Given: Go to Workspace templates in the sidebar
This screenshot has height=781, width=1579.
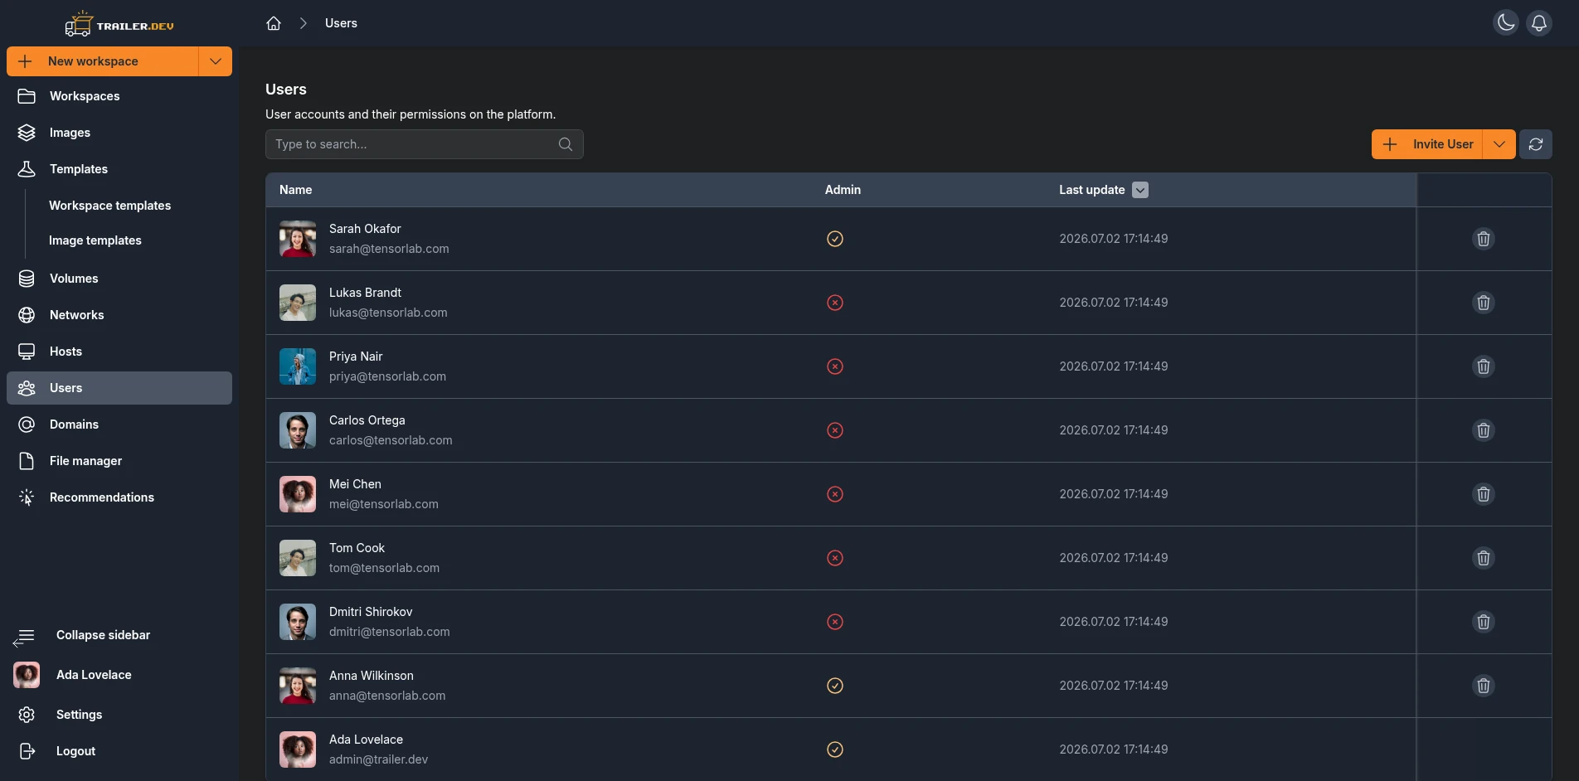Looking at the screenshot, I should [109, 206].
